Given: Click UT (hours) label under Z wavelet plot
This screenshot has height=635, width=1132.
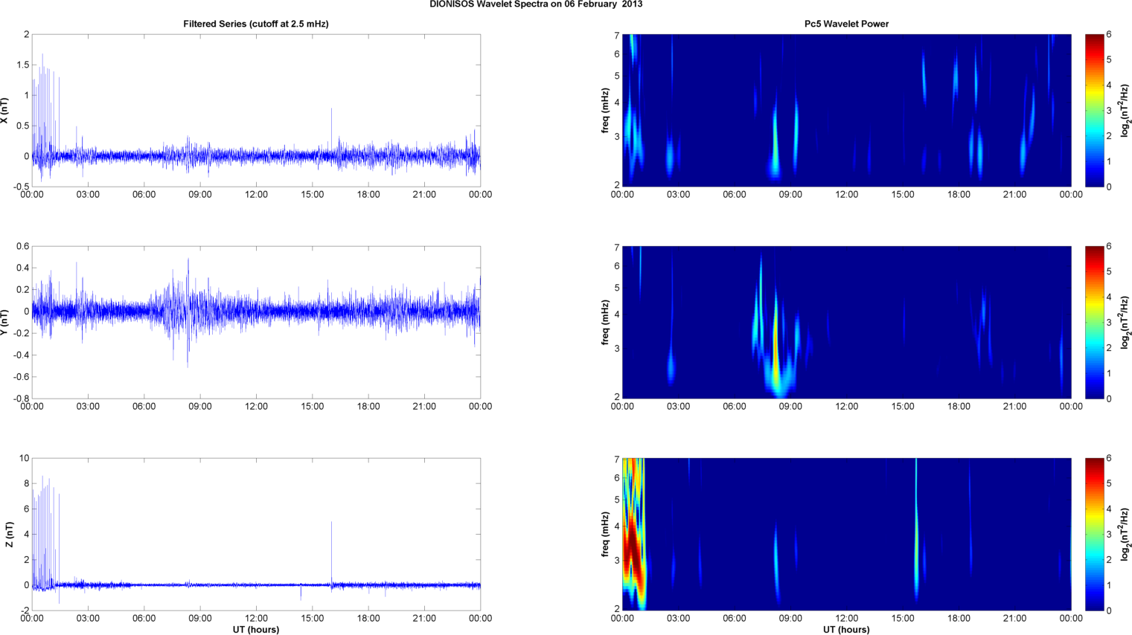Looking at the screenshot, I should click(846, 630).
